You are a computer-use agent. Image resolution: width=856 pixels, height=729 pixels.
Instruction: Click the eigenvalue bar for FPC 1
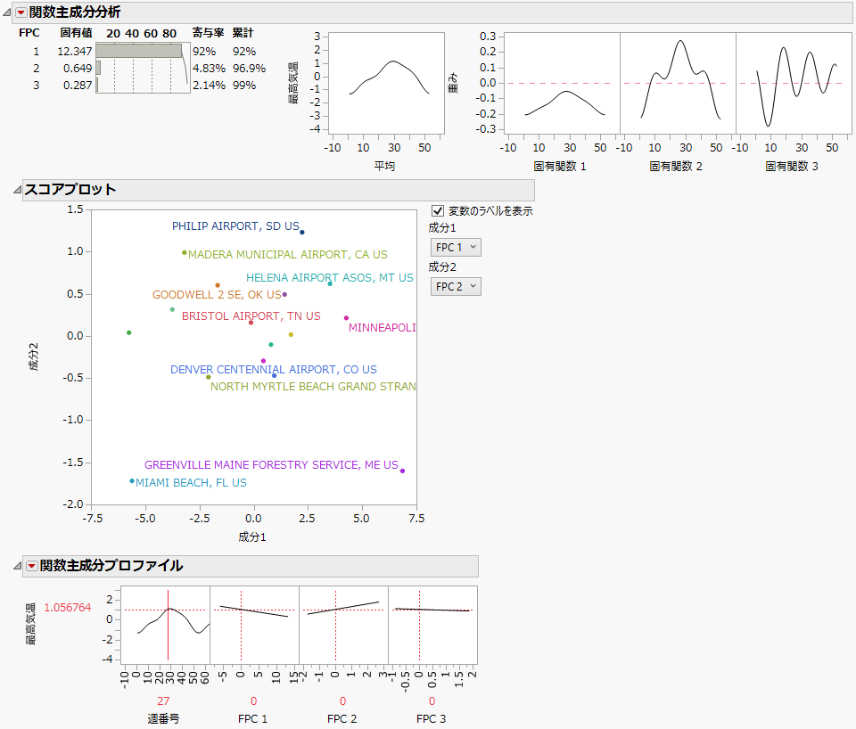[139, 51]
